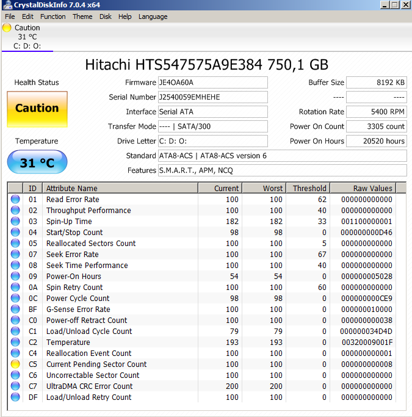Open the Language menu

coord(153,16)
